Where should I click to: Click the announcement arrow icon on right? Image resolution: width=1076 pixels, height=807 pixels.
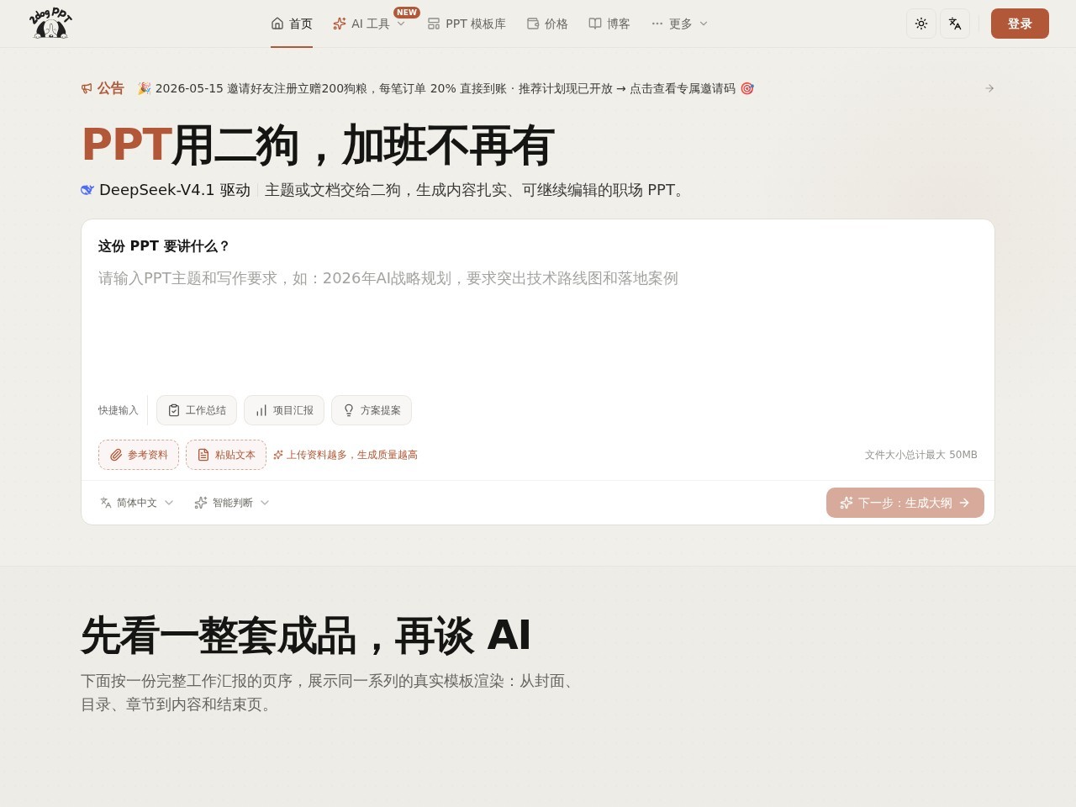click(989, 88)
